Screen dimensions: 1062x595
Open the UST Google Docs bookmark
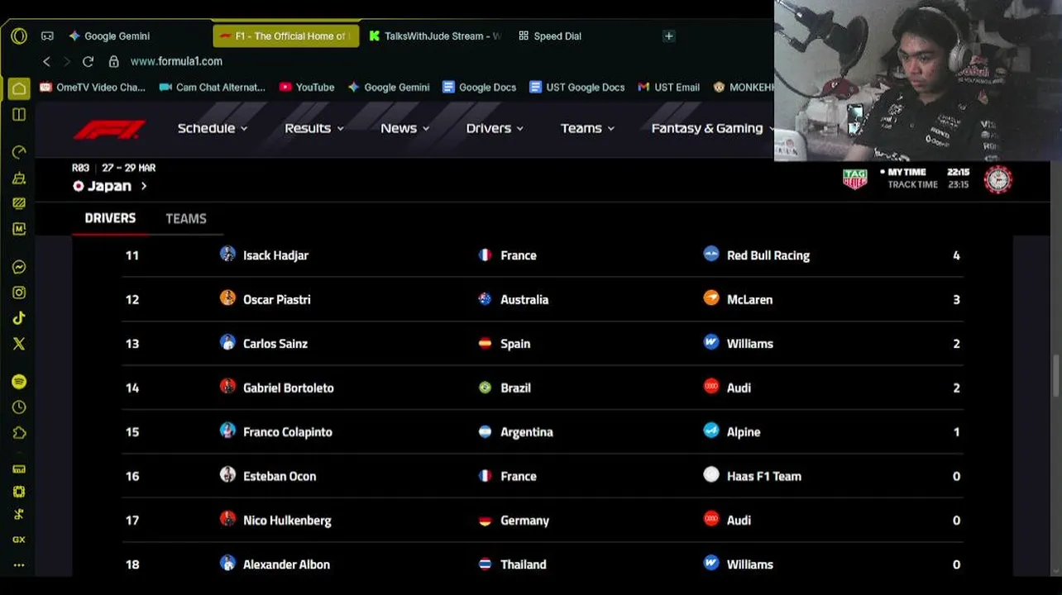click(x=577, y=88)
